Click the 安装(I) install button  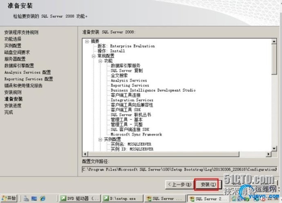pyautogui.click(x=208, y=184)
